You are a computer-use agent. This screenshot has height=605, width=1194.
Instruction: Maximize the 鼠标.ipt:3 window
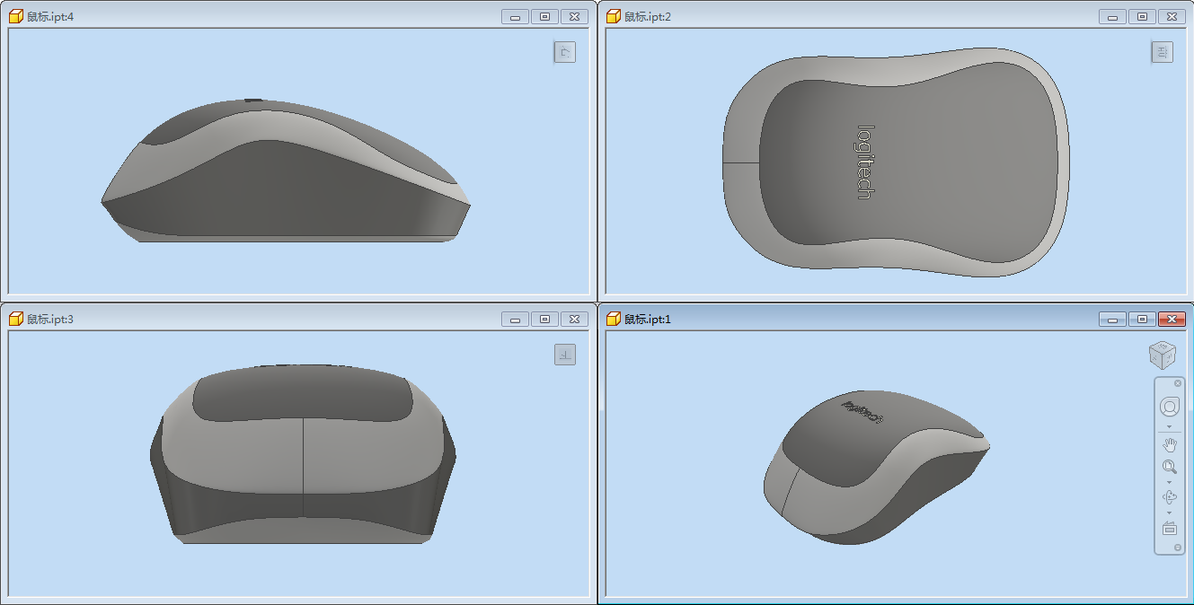click(544, 320)
